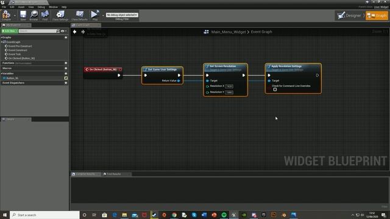Select Event Tick in the tree
This screenshot has width=390, height=219.
click(15, 54)
